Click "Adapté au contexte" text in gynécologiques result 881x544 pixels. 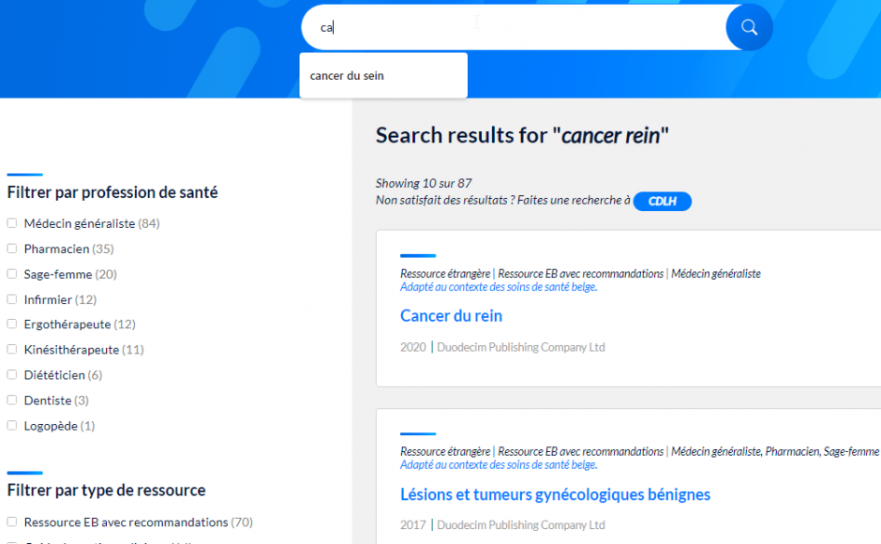[x=499, y=464]
